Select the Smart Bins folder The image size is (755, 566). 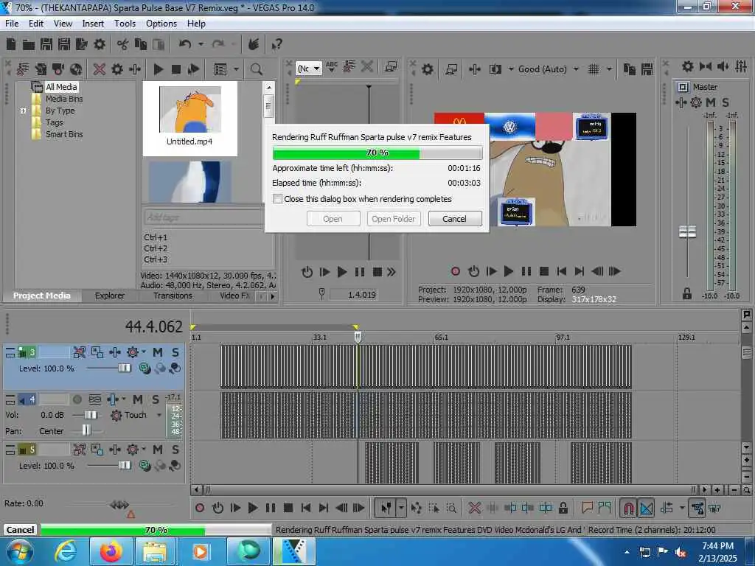coord(64,134)
